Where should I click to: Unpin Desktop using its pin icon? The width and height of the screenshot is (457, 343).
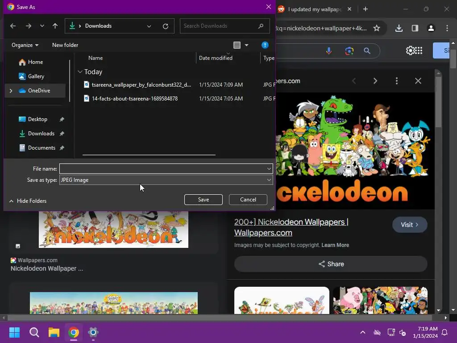coord(62,119)
